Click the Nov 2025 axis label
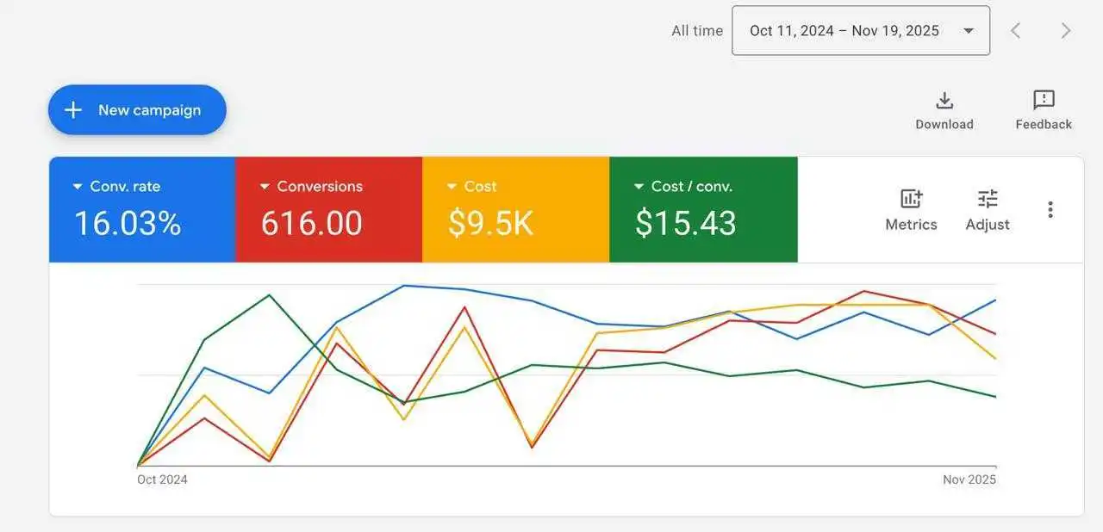Viewport: 1103px width, 532px height. tap(969, 479)
